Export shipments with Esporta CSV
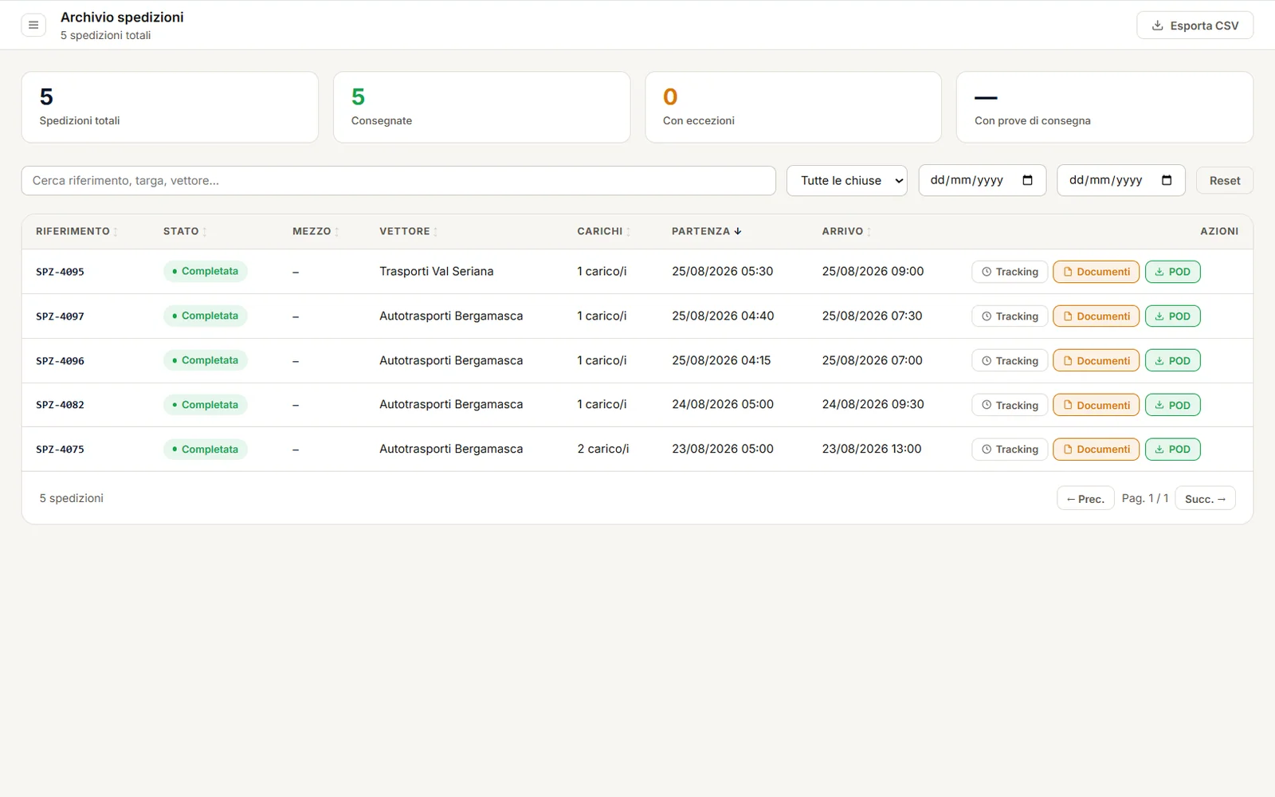 [x=1195, y=26]
